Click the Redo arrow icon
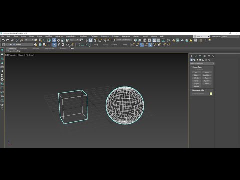Image resolution: width=240 pixels, height=180 pixels. [x=7, y=40]
